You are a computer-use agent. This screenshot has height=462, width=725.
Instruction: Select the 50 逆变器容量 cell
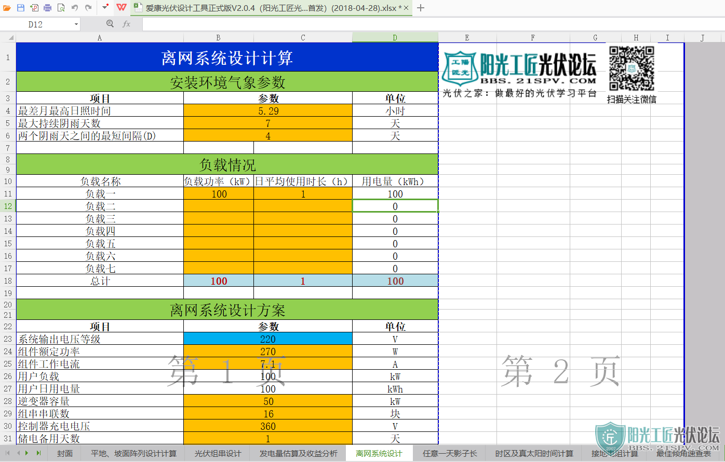(268, 401)
